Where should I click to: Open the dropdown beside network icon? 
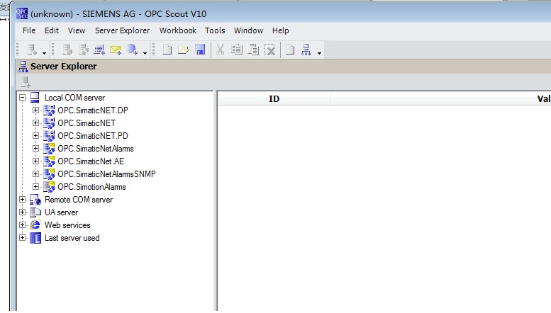(x=319, y=53)
